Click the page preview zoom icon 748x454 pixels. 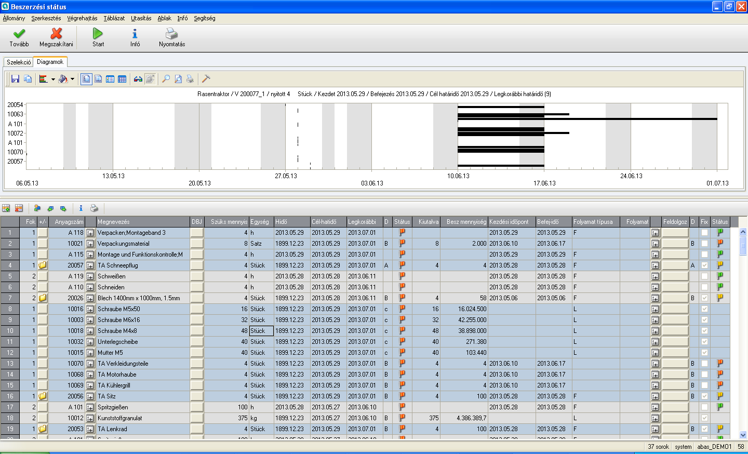[178, 79]
